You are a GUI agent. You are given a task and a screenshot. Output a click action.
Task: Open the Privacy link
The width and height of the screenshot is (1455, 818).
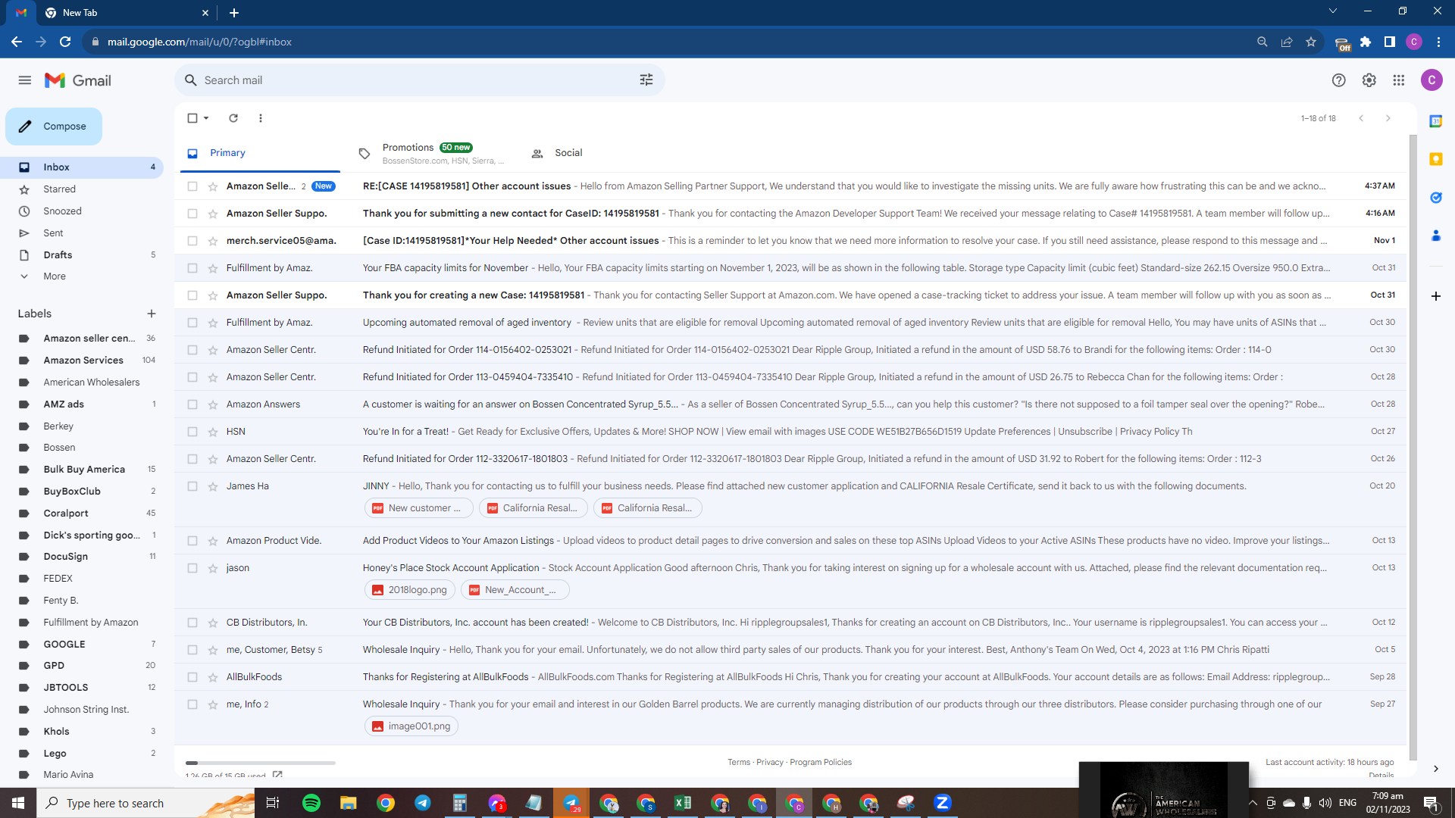click(x=770, y=763)
